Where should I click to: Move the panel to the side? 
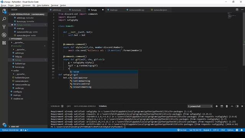click(x=237, y=106)
